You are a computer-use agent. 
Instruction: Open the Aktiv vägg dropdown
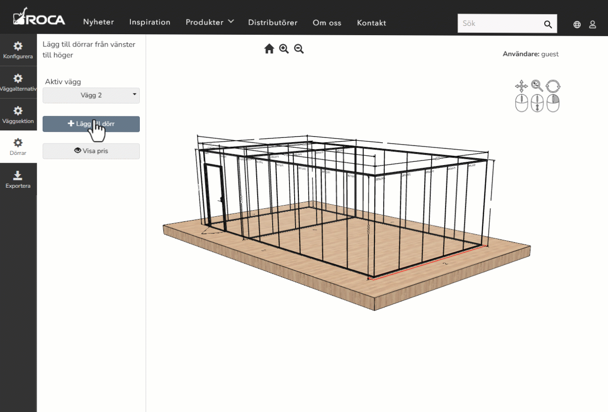pos(91,95)
